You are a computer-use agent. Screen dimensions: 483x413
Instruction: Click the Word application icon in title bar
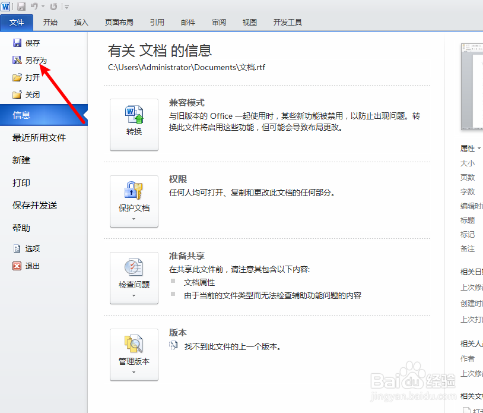point(5,6)
